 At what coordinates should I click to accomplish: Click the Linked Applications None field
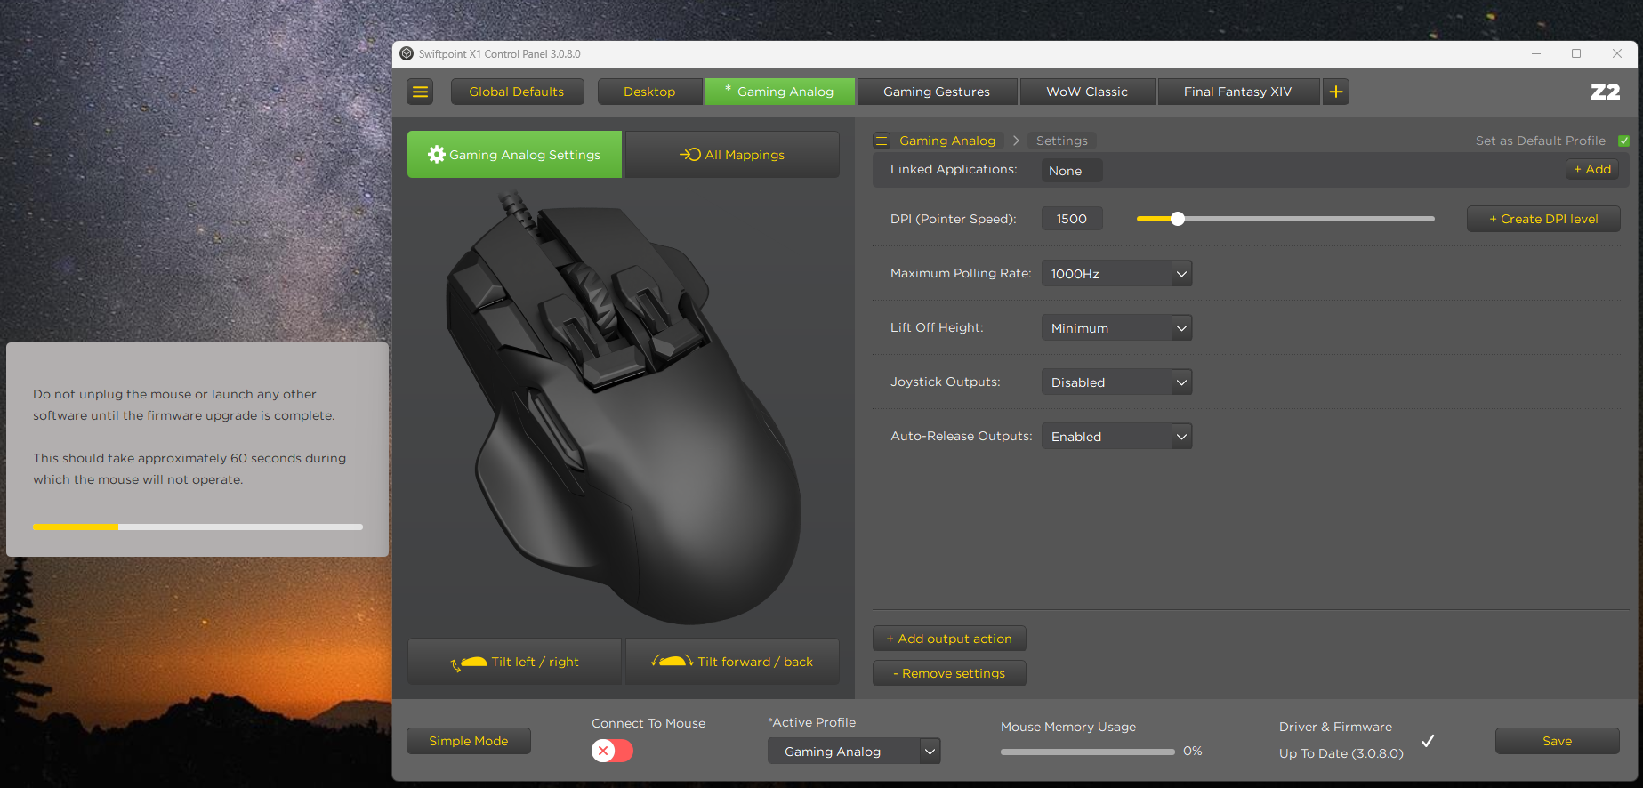click(1072, 171)
